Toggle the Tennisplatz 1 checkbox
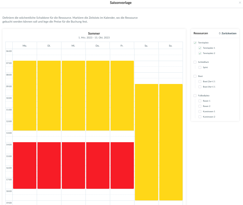243x205 pixels. point(200,48)
